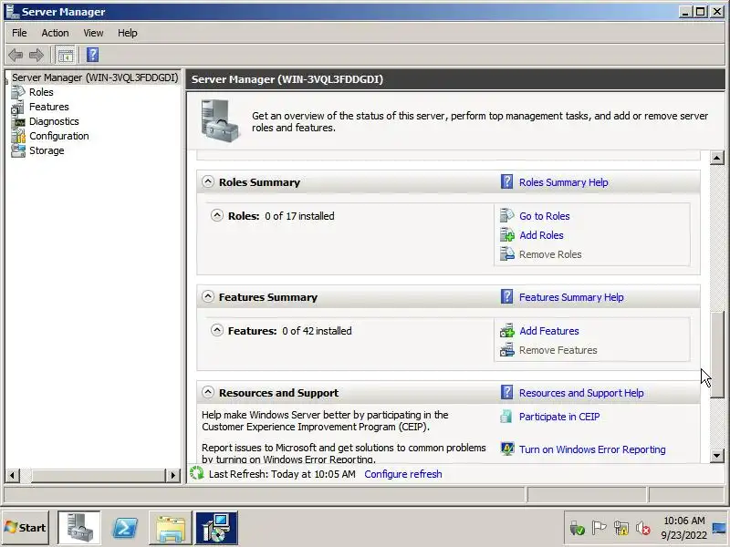This screenshot has width=730, height=547.
Task: Open the Help menu
Action: click(x=127, y=33)
